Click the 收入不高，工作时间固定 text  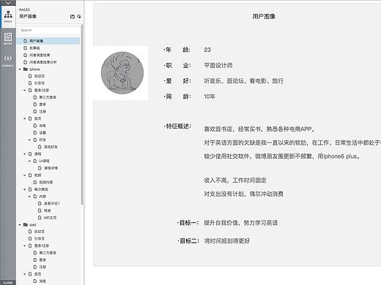[x=235, y=180]
